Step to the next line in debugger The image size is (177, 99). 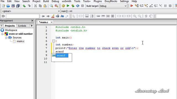coord(141,6)
